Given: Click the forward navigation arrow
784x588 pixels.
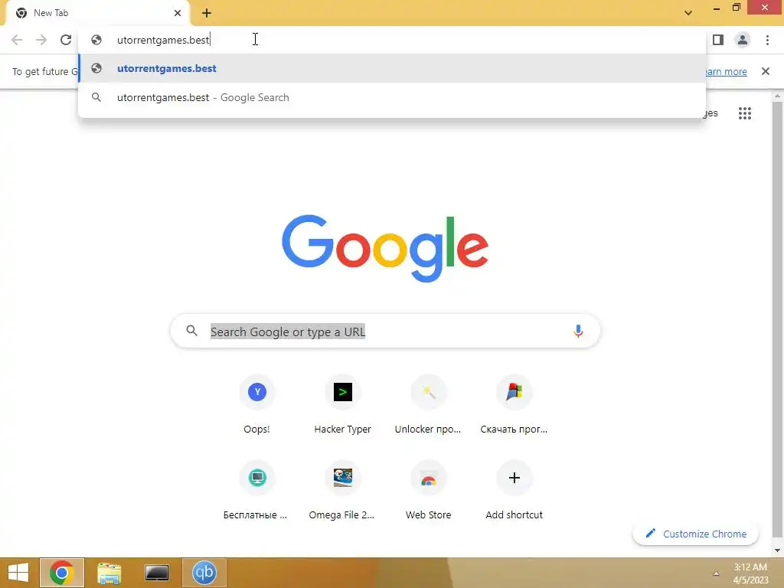Looking at the screenshot, I should click(x=41, y=40).
